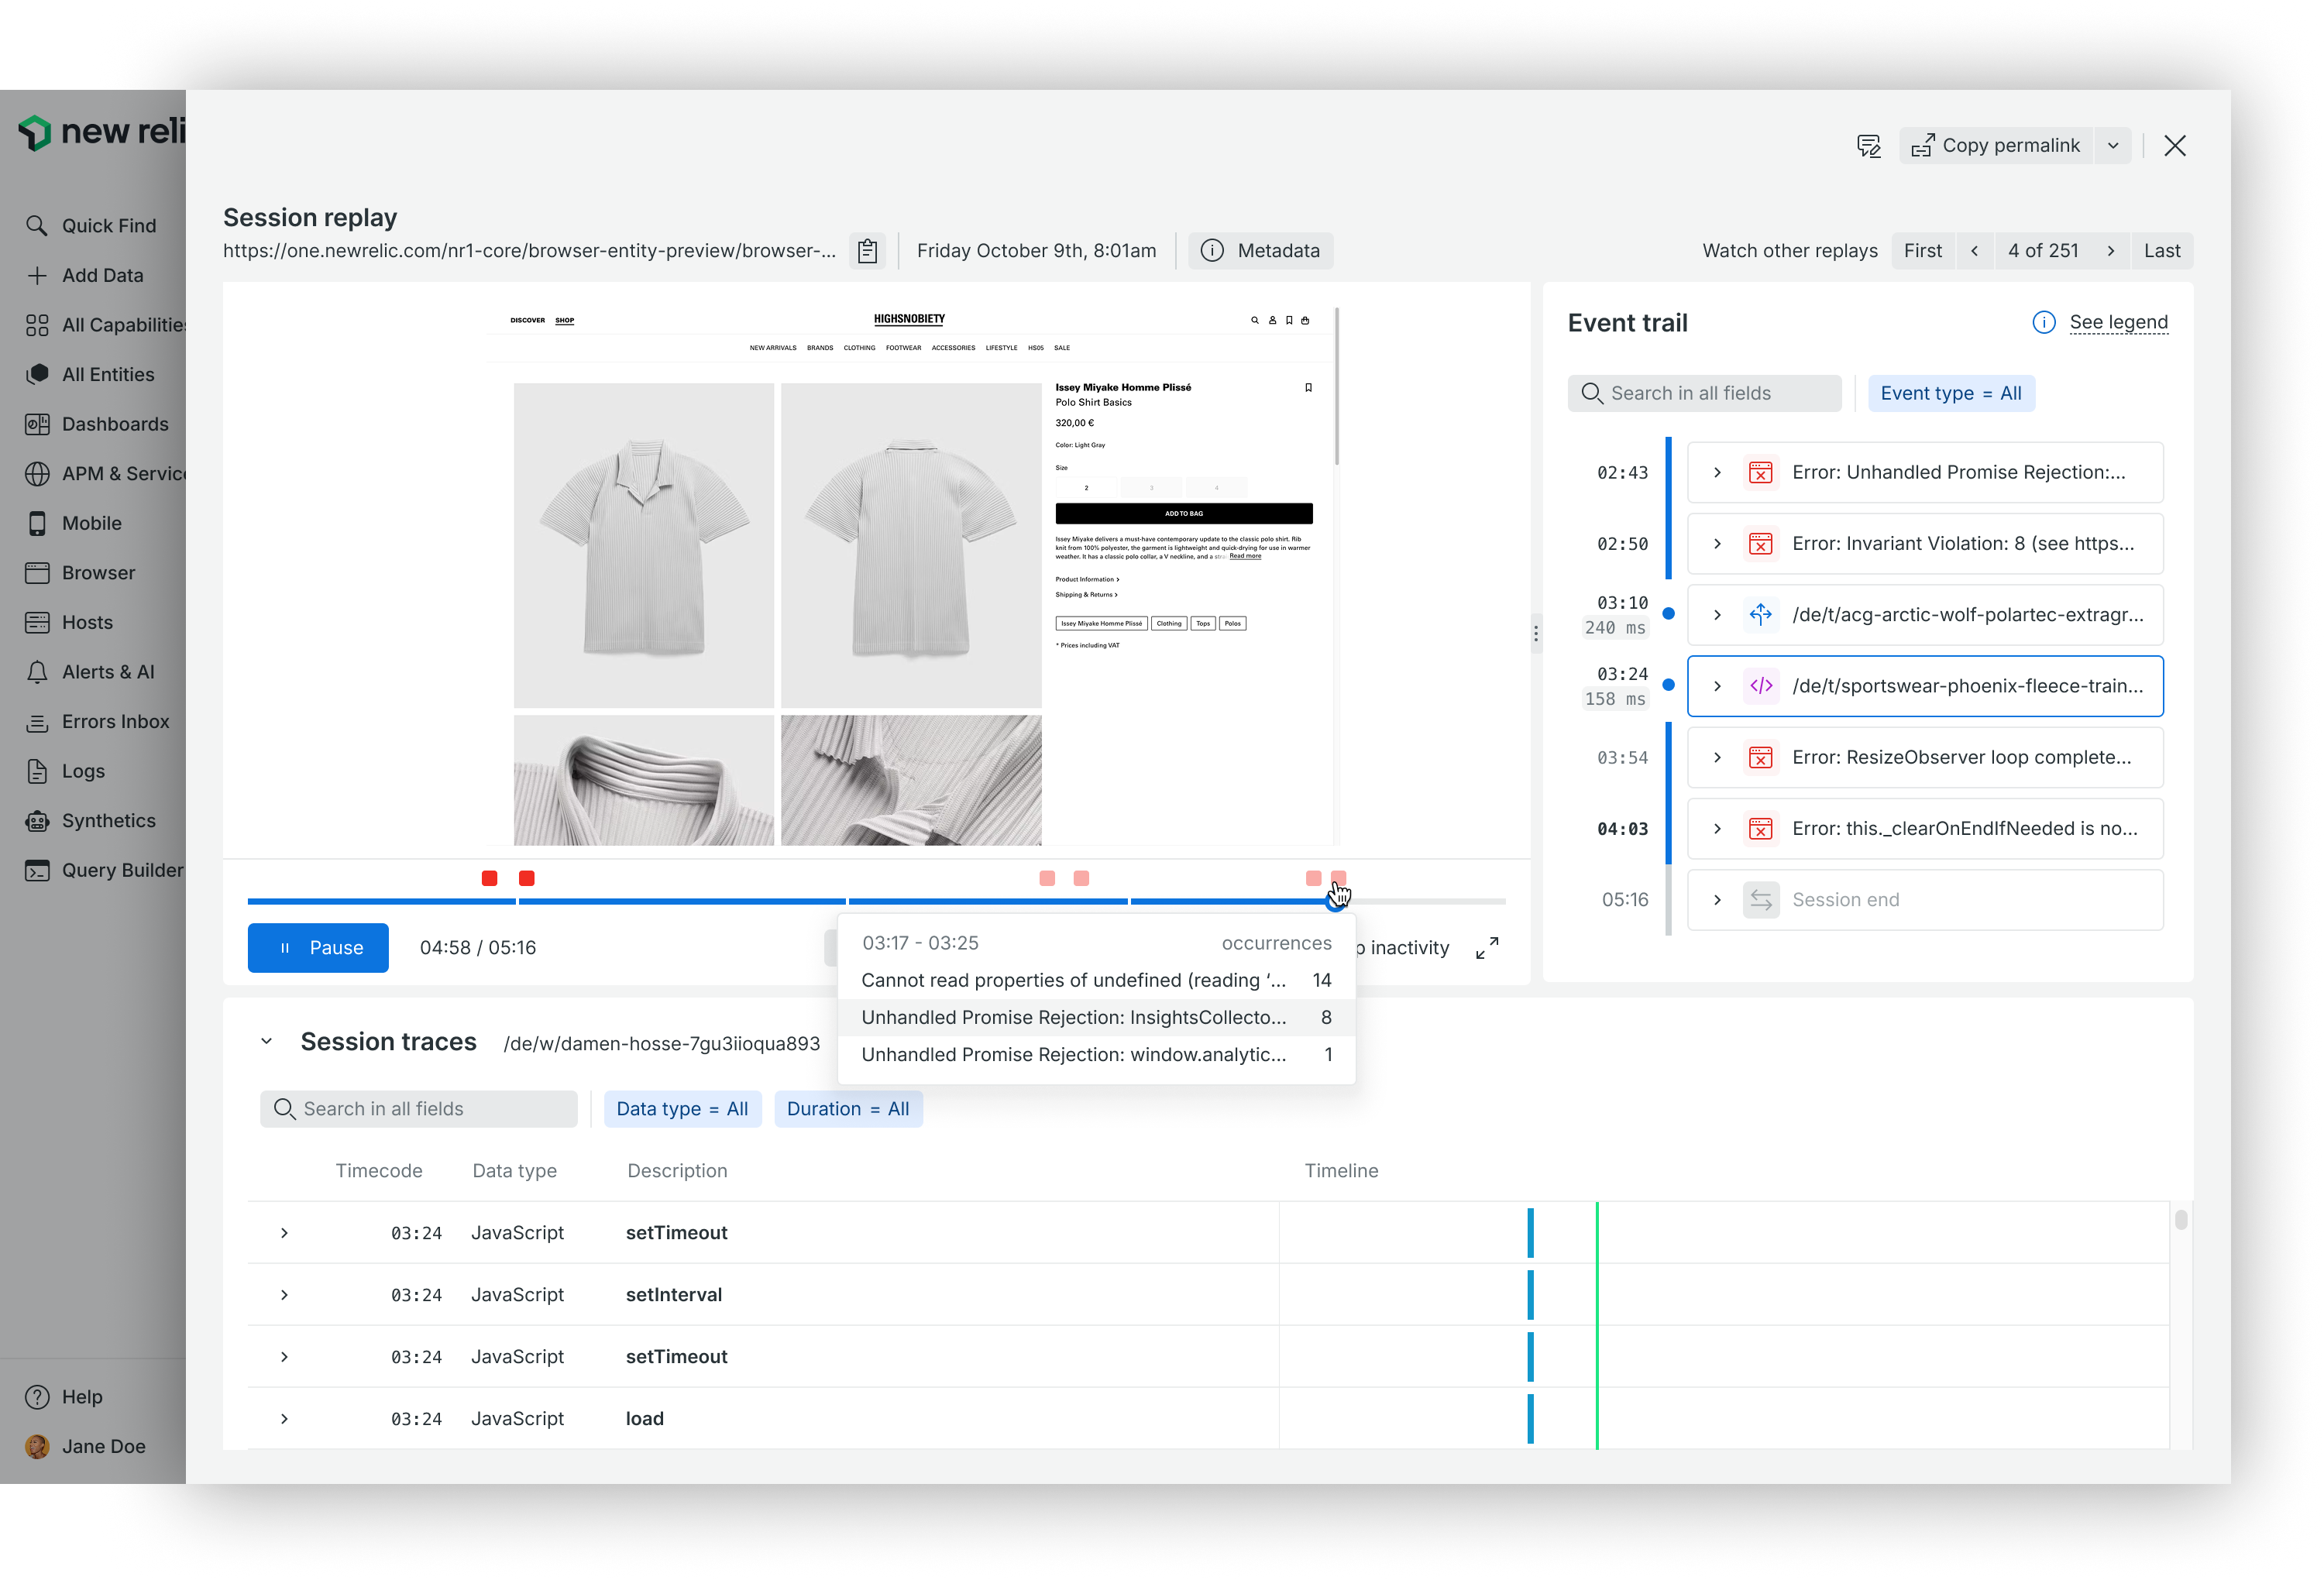Open the Data type filter
Image resolution: width=2324 pixels, height=1580 pixels.
tap(682, 1108)
